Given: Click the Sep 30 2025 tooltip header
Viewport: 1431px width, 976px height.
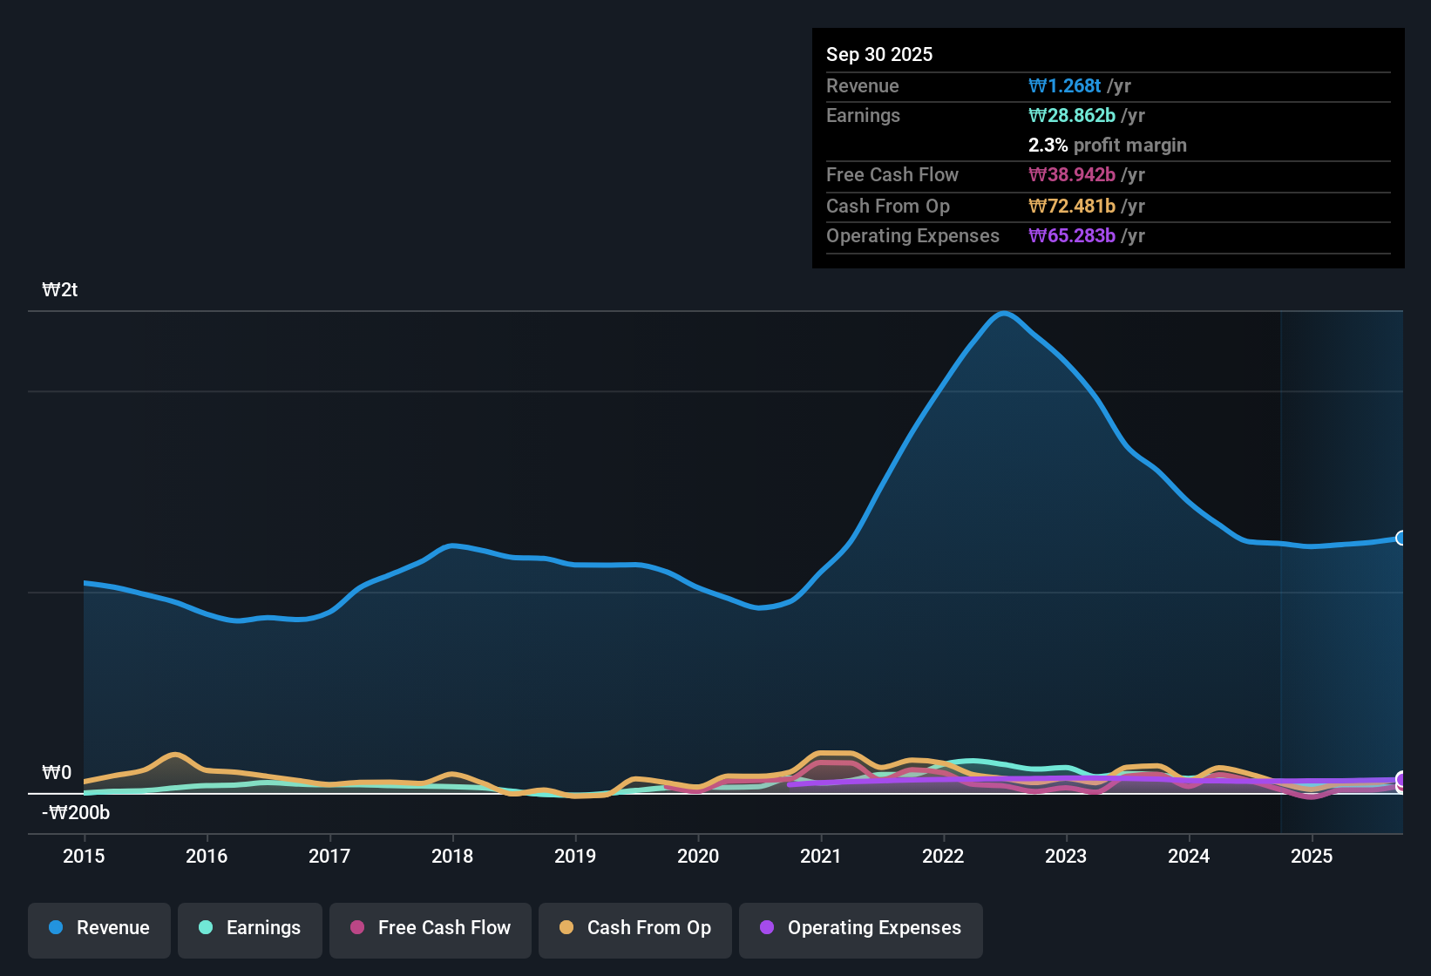Looking at the screenshot, I should (879, 54).
